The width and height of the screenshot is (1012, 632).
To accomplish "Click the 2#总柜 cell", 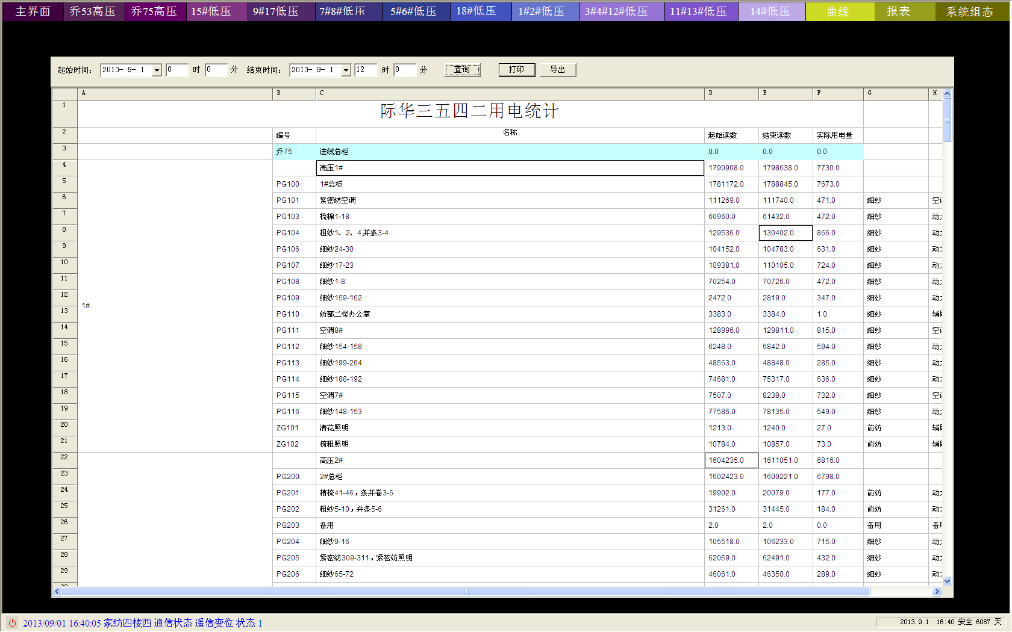I will click(x=510, y=477).
